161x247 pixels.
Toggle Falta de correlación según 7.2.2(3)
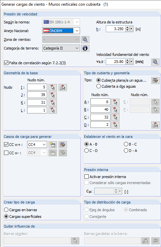pyautogui.click(x=35, y=63)
